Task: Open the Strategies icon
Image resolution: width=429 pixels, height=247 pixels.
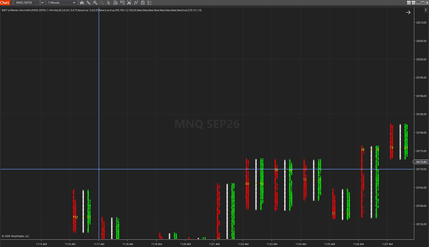Action: (136, 2)
